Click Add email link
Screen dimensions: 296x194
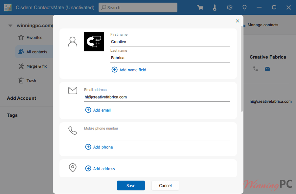(x=102, y=110)
